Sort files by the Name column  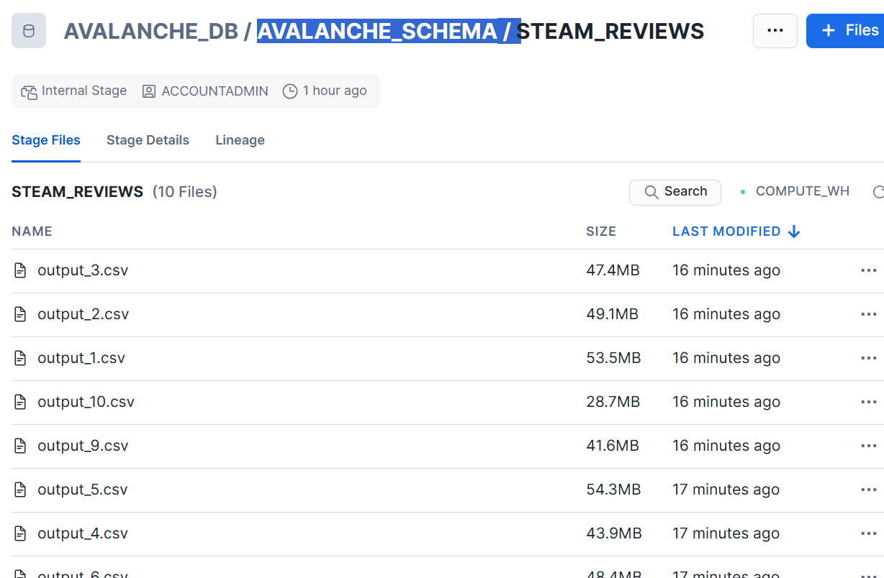tap(32, 231)
